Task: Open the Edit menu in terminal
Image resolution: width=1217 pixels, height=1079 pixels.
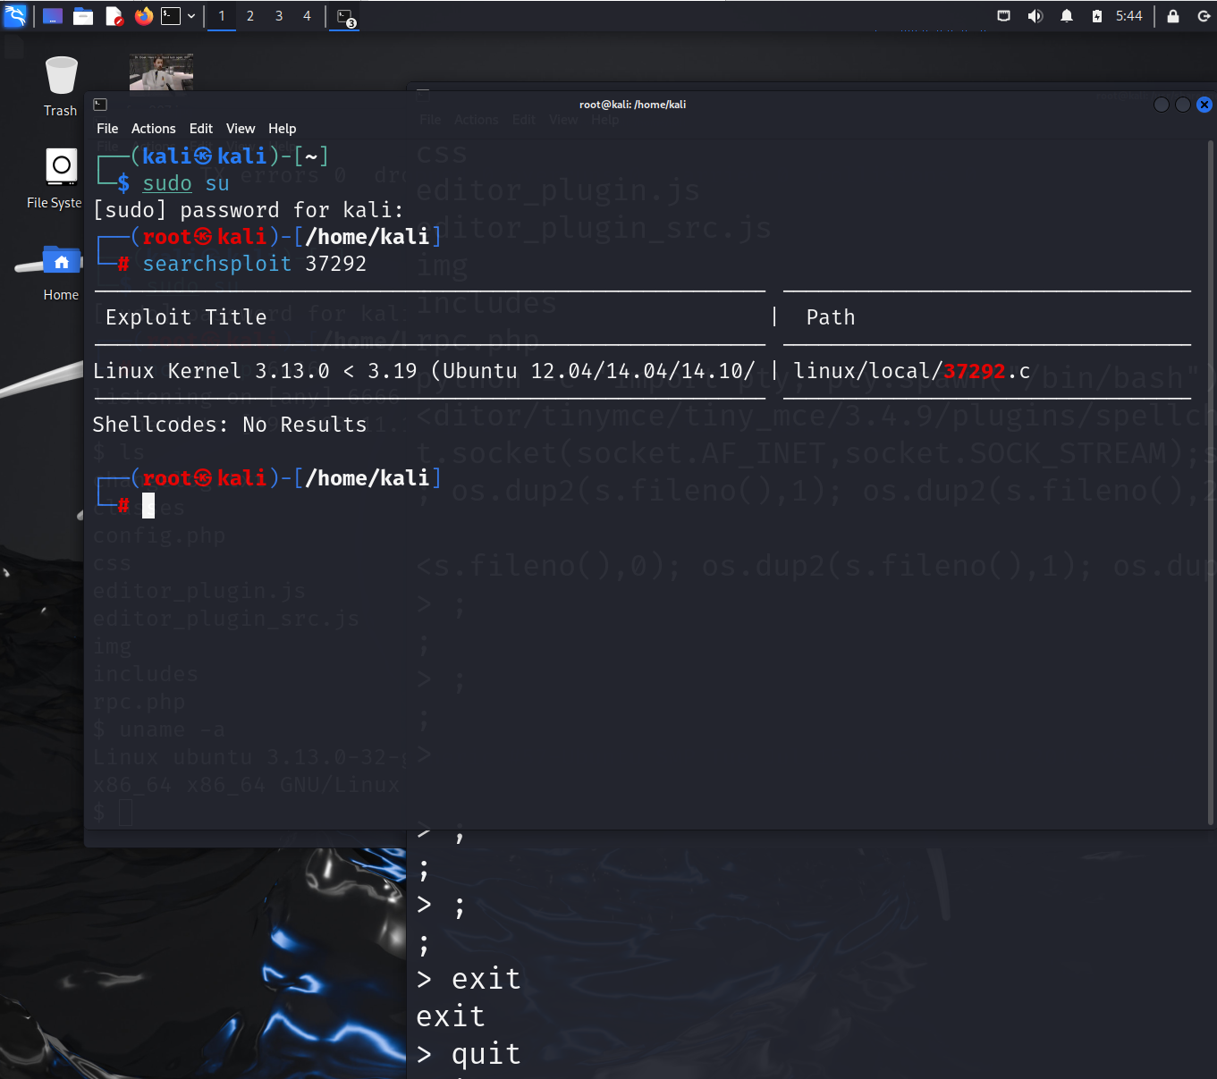Action: (201, 129)
